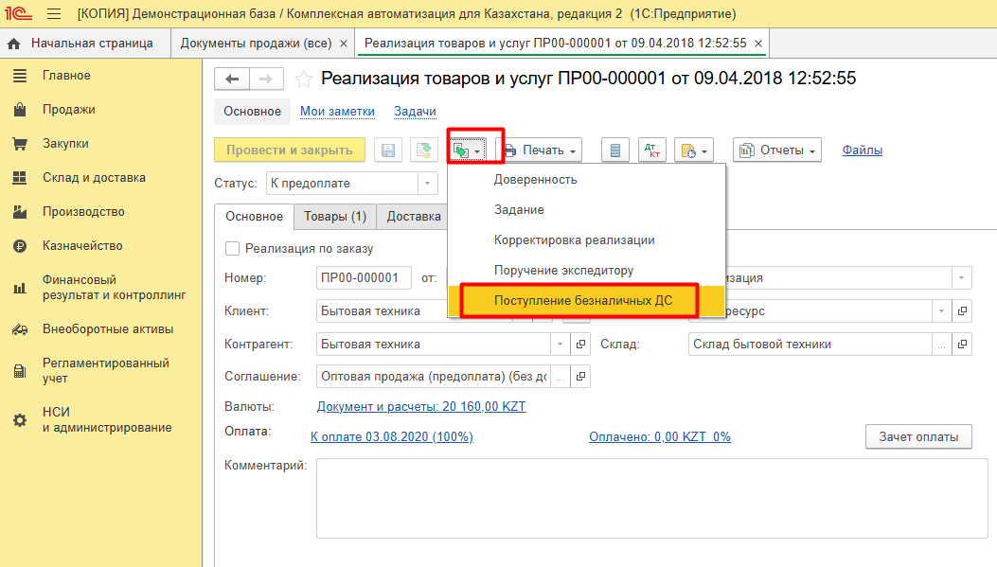
Task: Click the save (floppy disk) icon
Action: coord(388,151)
